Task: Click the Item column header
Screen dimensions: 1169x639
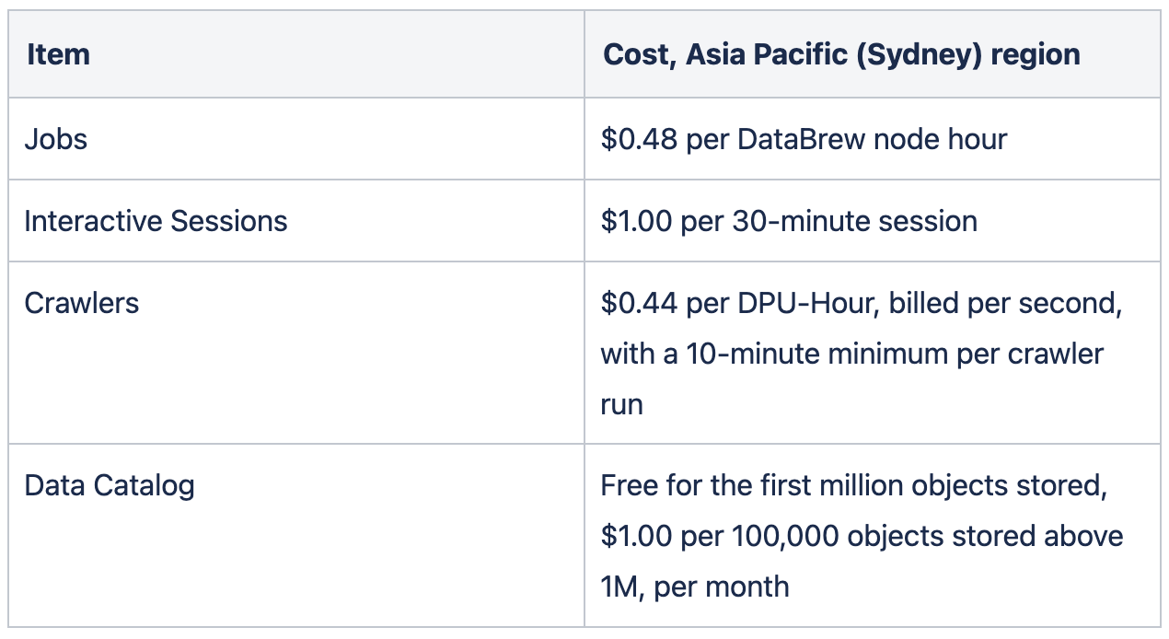Action: point(58,54)
